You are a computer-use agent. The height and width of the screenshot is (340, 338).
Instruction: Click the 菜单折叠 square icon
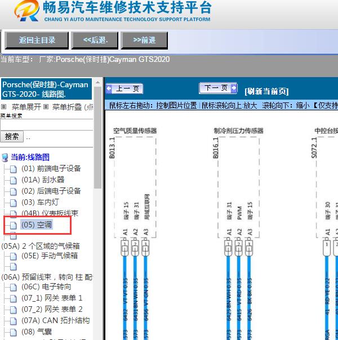point(46,107)
